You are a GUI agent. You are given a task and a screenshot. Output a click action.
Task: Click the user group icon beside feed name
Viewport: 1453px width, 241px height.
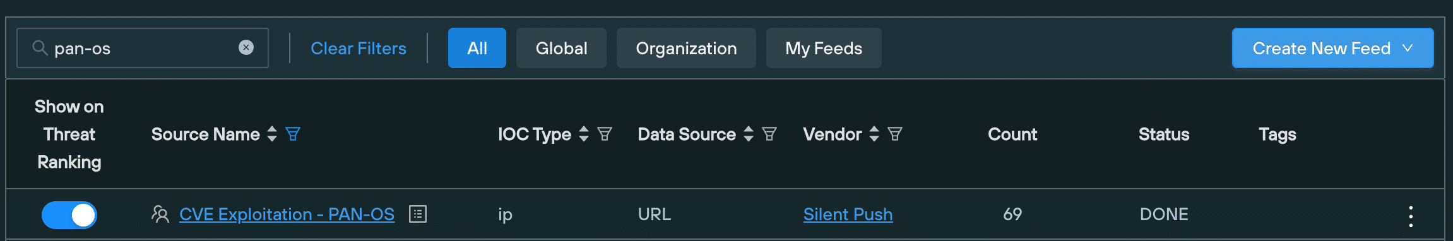[160, 214]
